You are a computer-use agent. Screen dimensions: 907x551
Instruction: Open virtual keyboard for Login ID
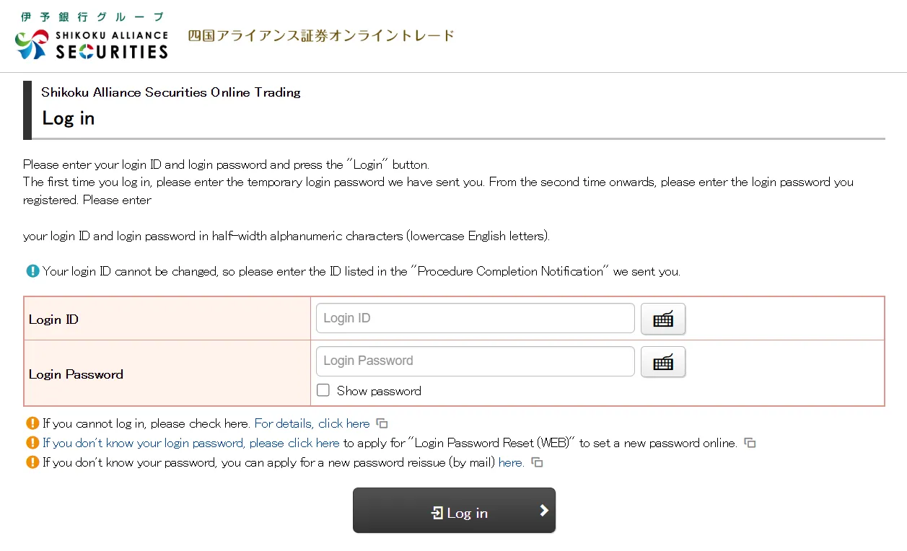pyautogui.click(x=663, y=319)
